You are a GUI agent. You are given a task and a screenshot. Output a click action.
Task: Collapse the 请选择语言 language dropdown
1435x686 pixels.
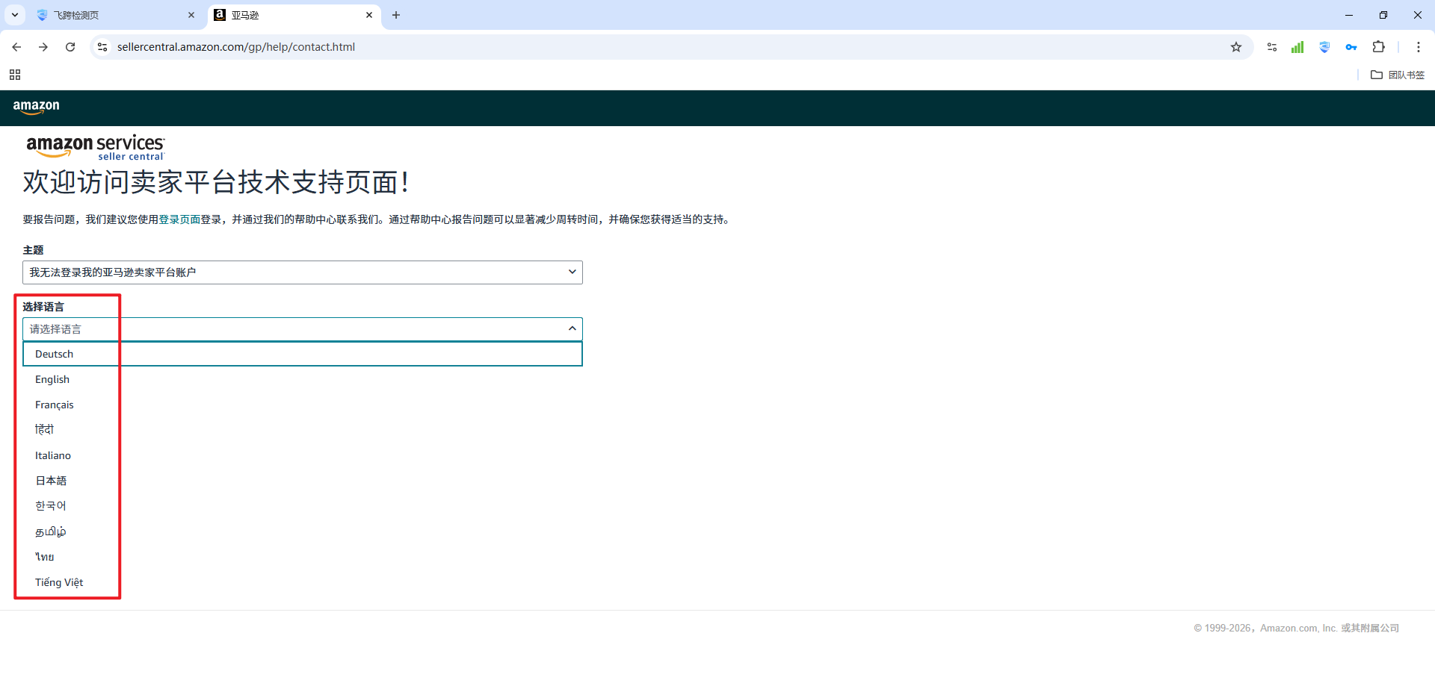click(x=303, y=329)
